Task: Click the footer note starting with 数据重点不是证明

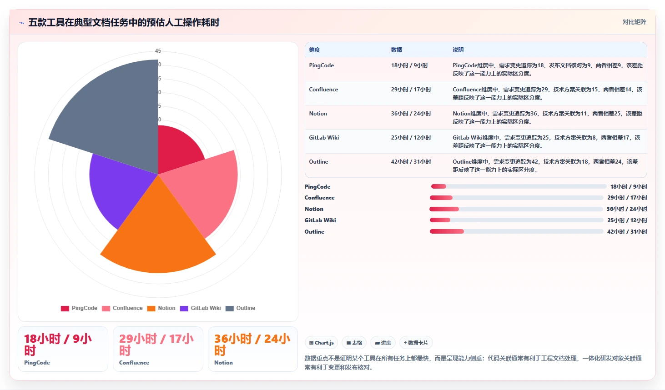Action: (473, 363)
